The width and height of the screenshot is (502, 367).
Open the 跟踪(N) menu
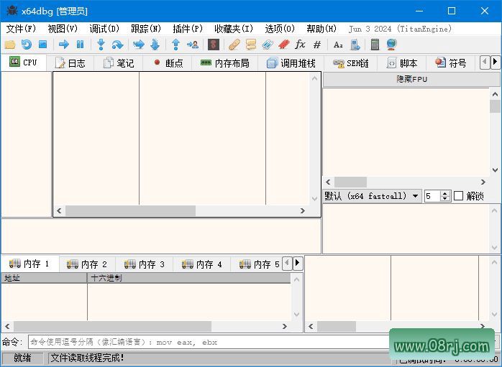coord(146,29)
